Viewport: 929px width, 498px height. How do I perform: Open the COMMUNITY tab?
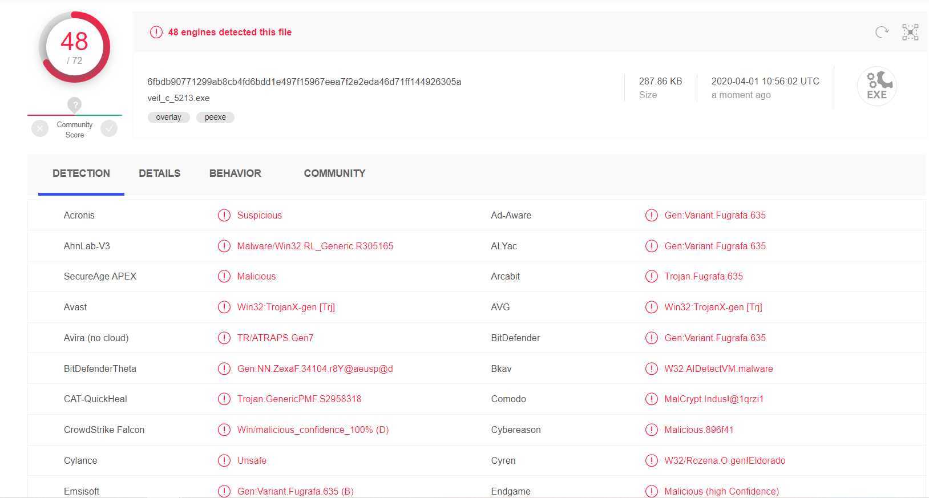334,173
